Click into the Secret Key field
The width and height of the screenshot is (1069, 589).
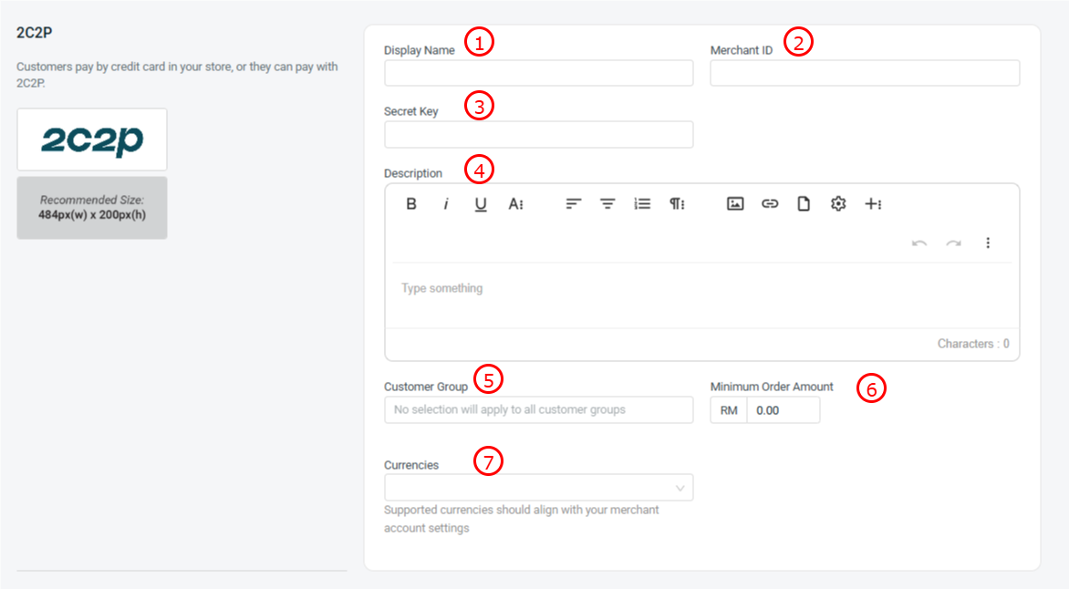tap(538, 135)
